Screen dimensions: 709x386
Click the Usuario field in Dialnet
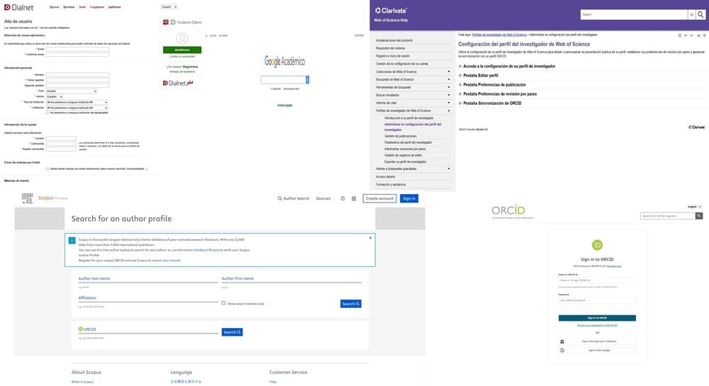[x=61, y=138]
